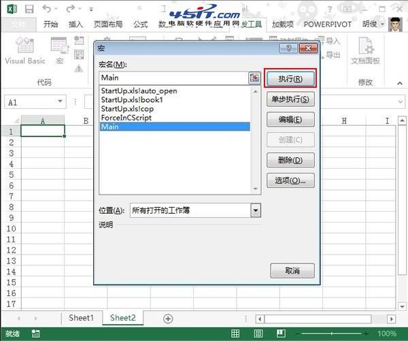This screenshot has height=341, width=408.
Task: Add a new sheet with plus icon
Action: (168, 319)
